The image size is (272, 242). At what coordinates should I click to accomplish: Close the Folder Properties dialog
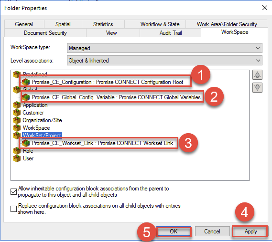[265, 8]
